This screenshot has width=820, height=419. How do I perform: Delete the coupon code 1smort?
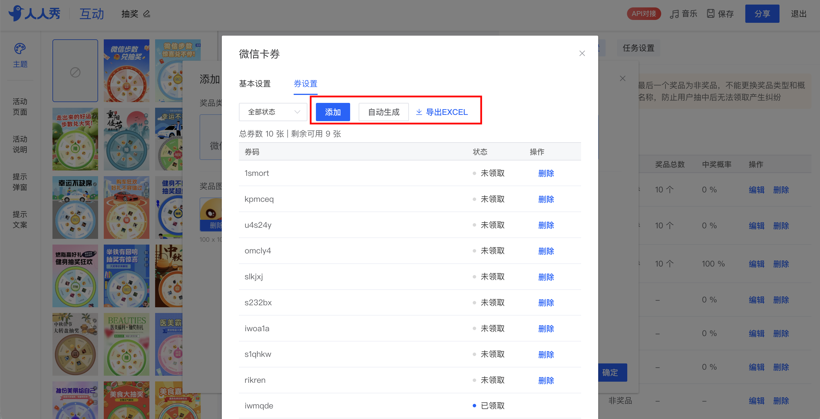(x=546, y=173)
